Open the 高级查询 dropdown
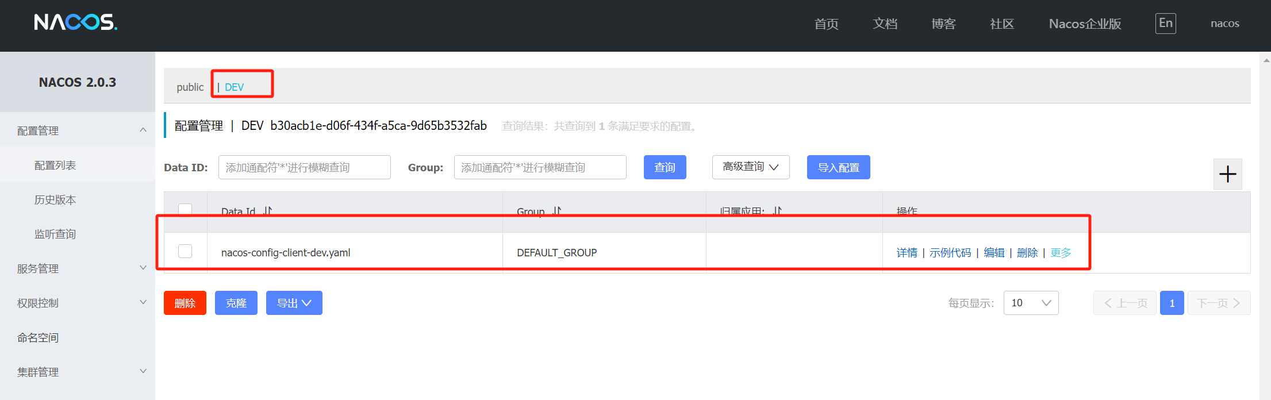 pos(751,167)
